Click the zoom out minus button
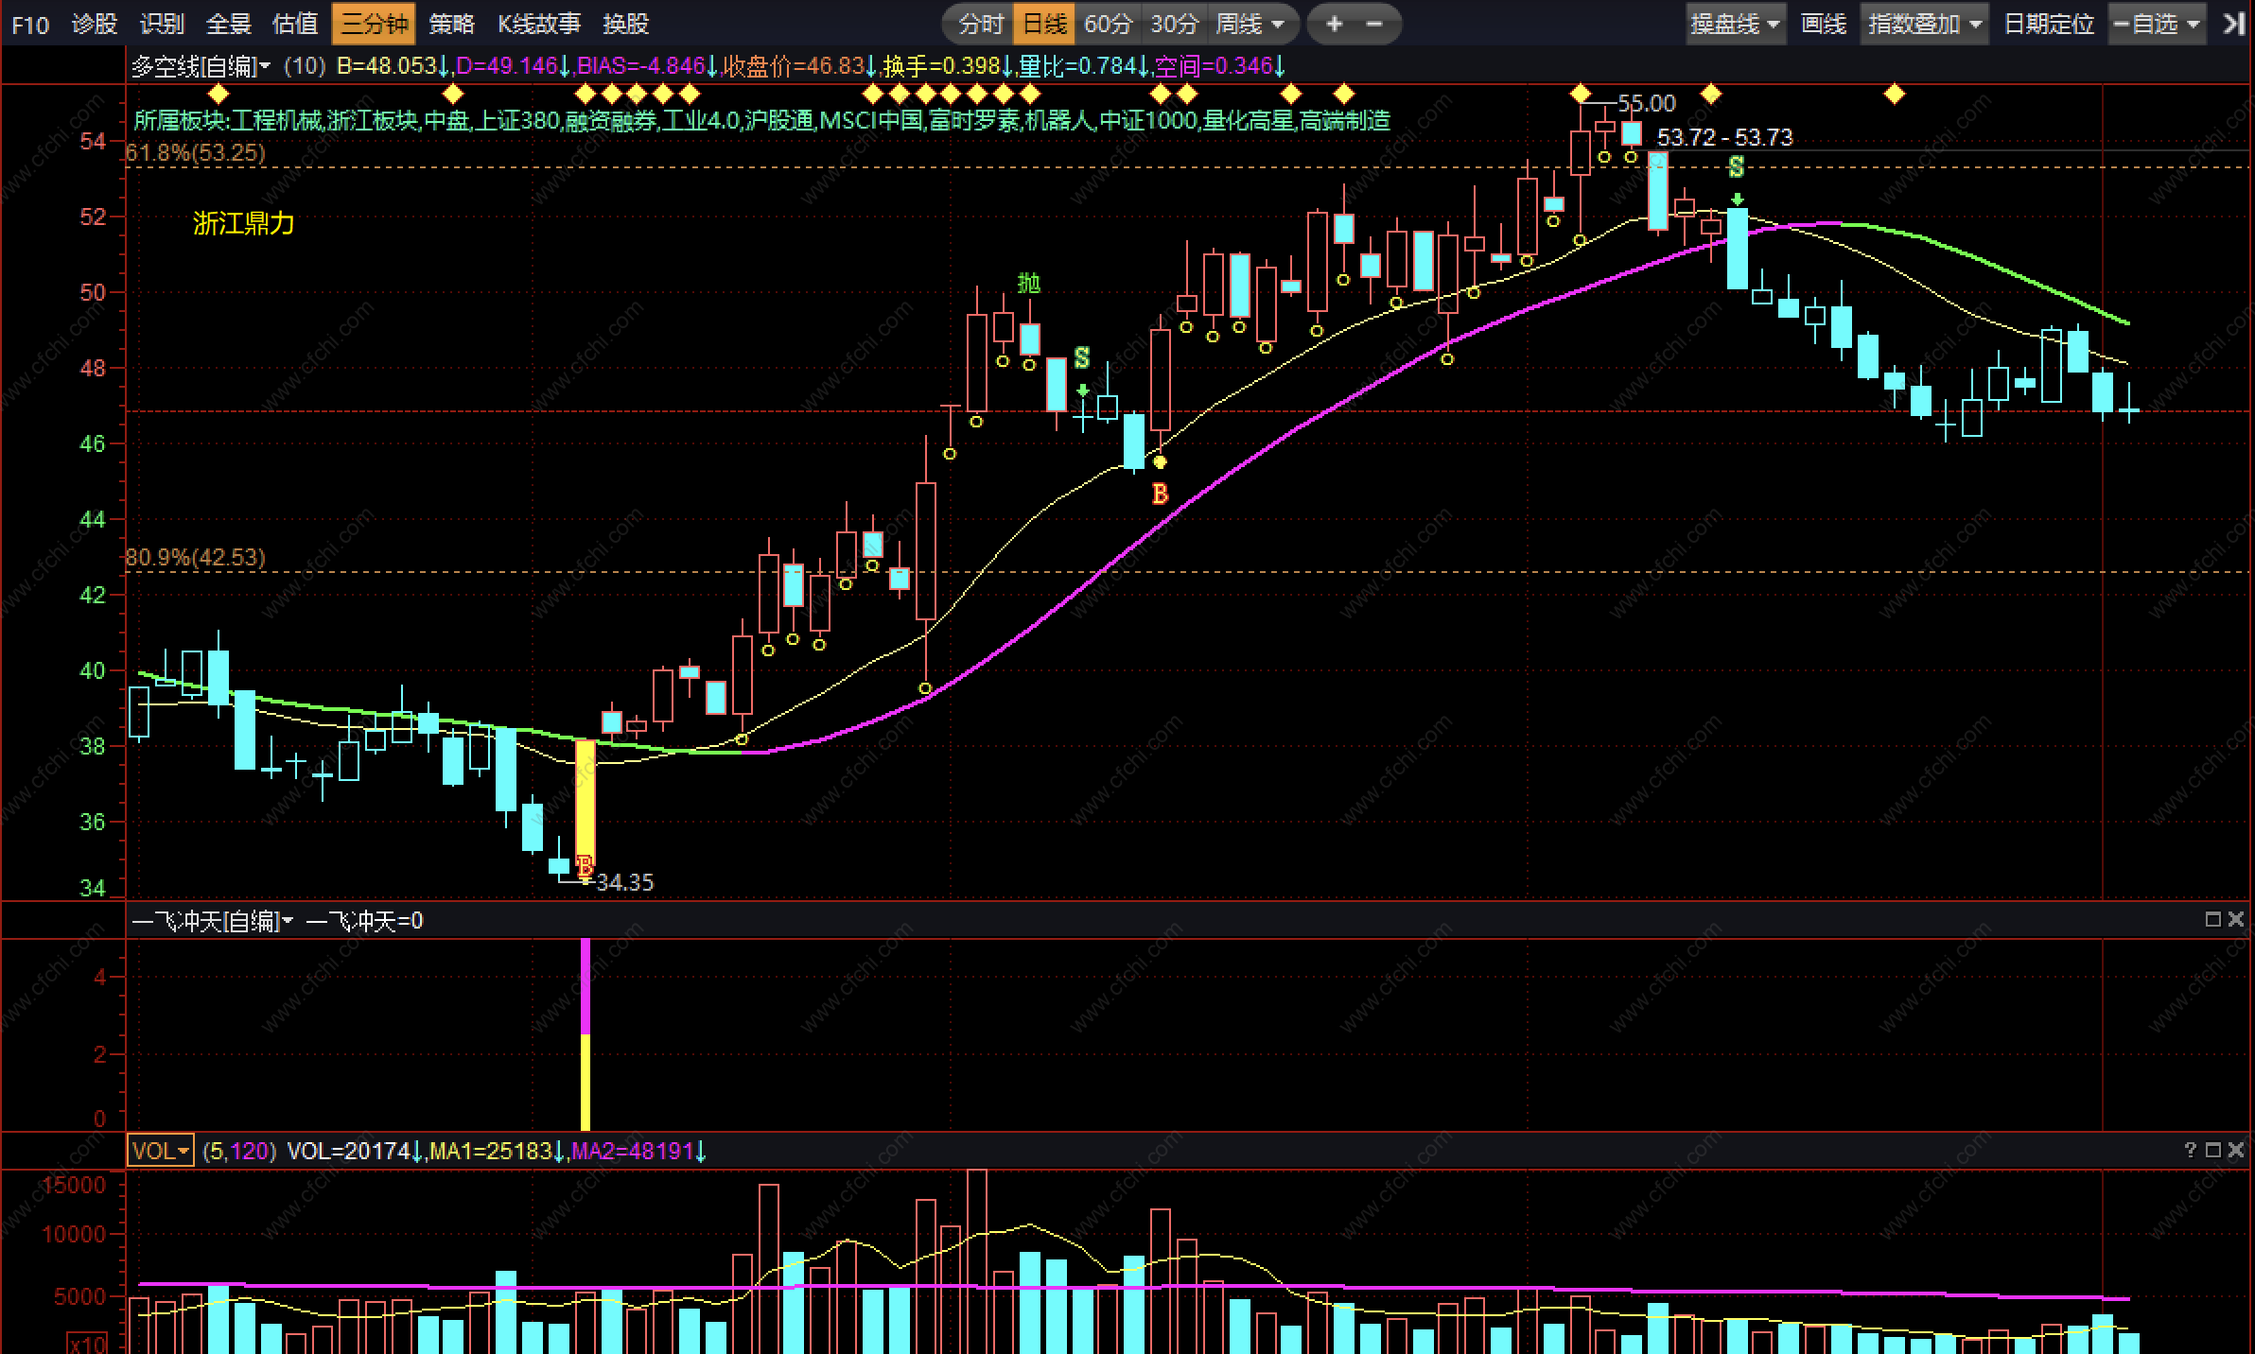This screenshot has width=2255, height=1354. click(1374, 24)
